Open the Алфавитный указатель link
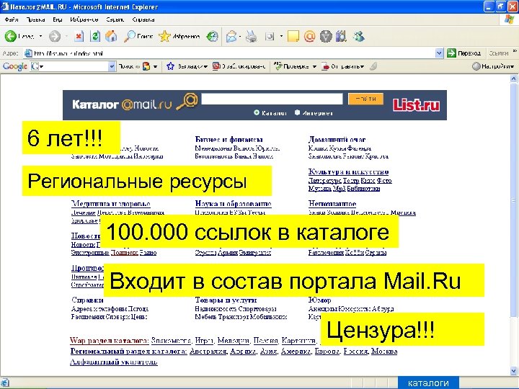Screen dimensions: 519x389 114,362
